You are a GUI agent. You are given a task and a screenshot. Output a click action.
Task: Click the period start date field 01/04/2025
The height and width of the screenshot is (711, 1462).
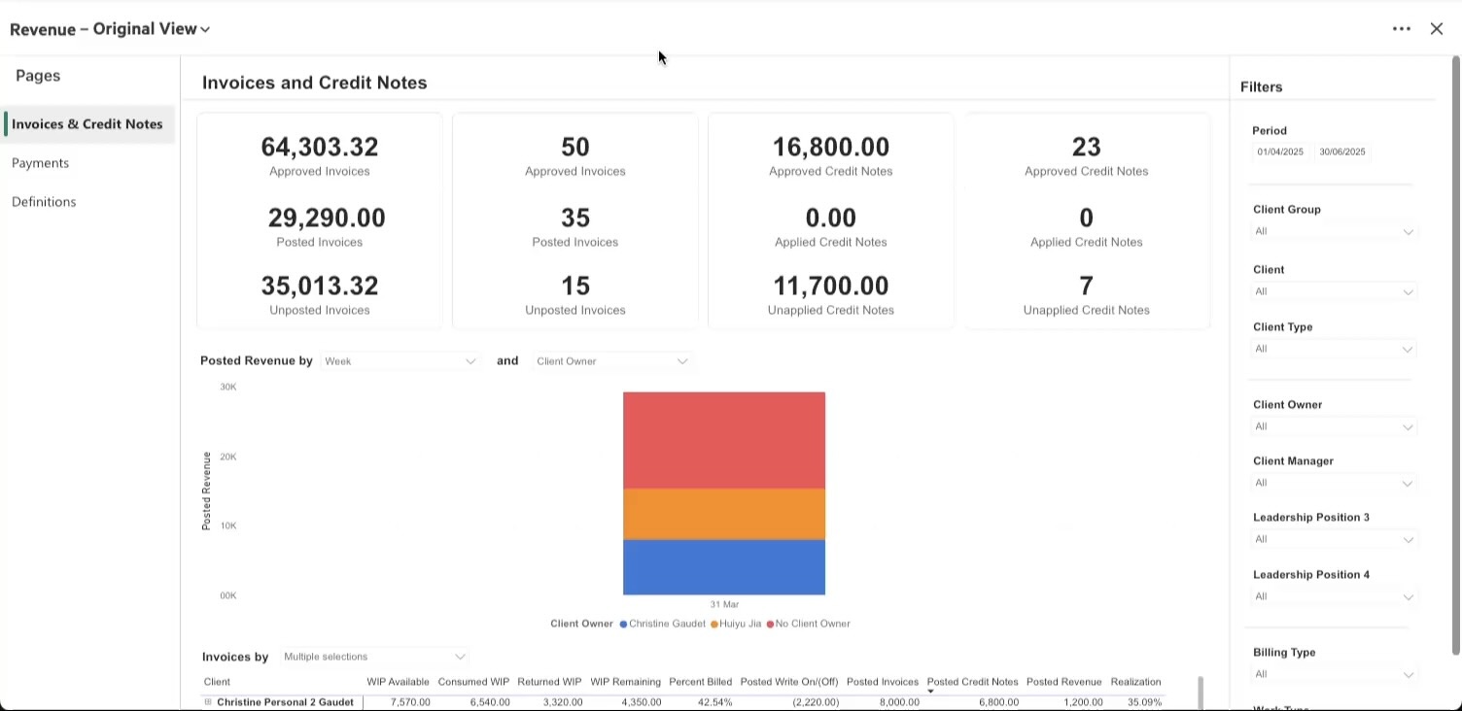tap(1279, 152)
